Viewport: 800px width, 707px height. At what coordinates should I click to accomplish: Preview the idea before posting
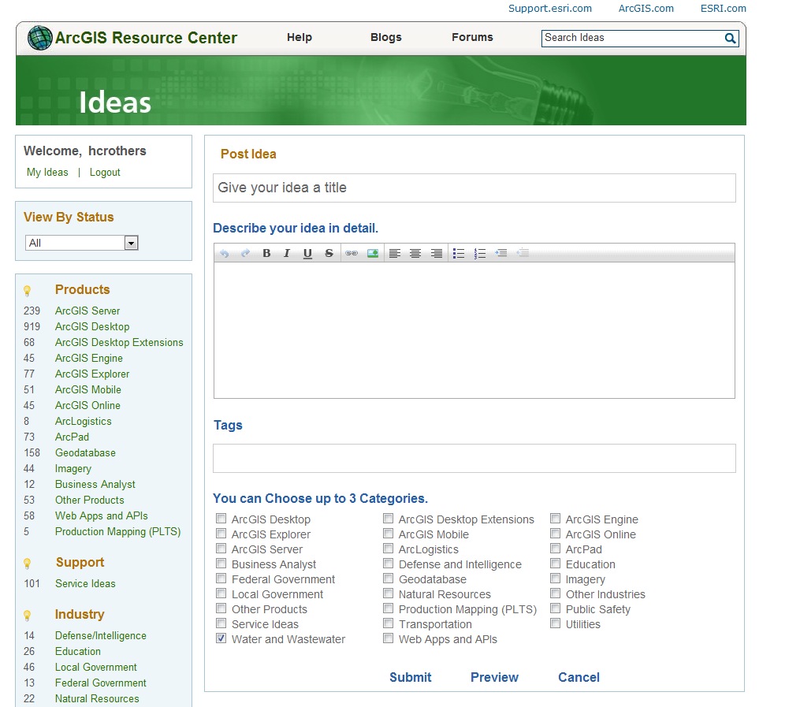[494, 677]
